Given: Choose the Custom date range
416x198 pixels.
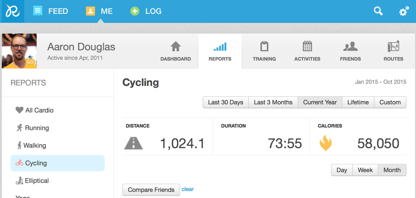Looking at the screenshot, I should pos(390,102).
